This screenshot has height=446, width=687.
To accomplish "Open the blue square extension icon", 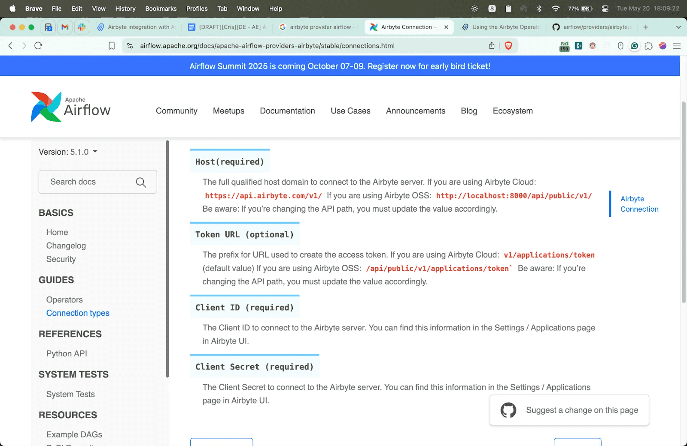I will (x=578, y=46).
